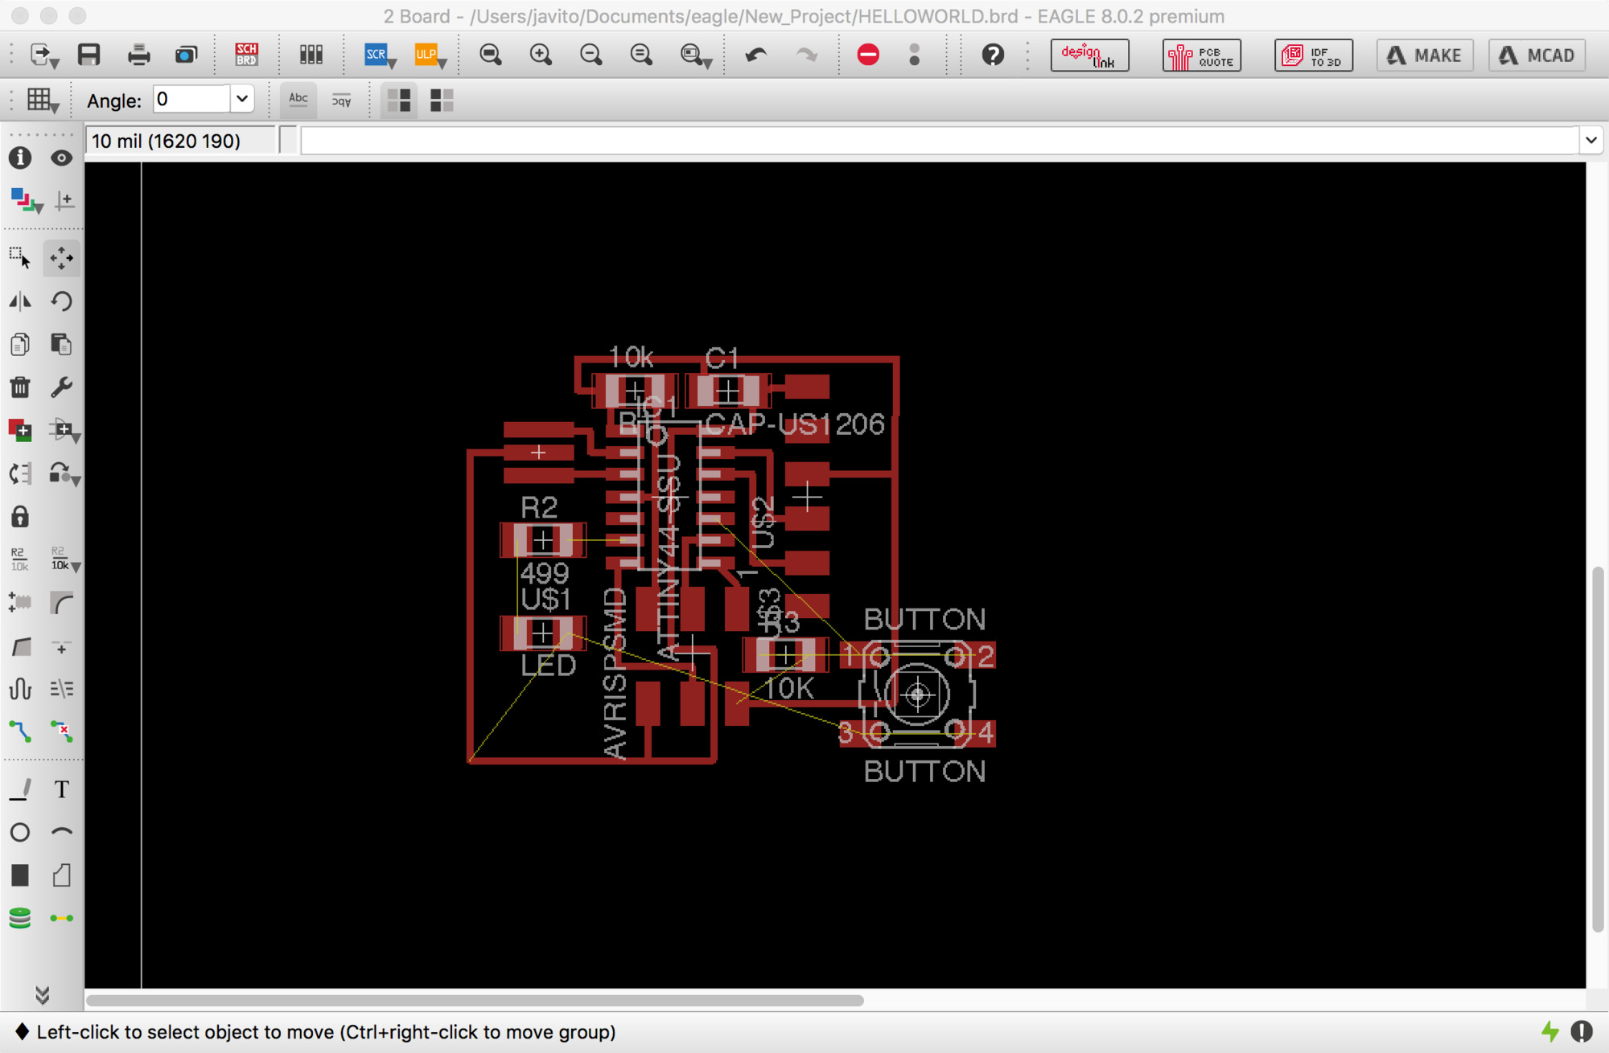Click the MCAD button

[x=1537, y=55]
